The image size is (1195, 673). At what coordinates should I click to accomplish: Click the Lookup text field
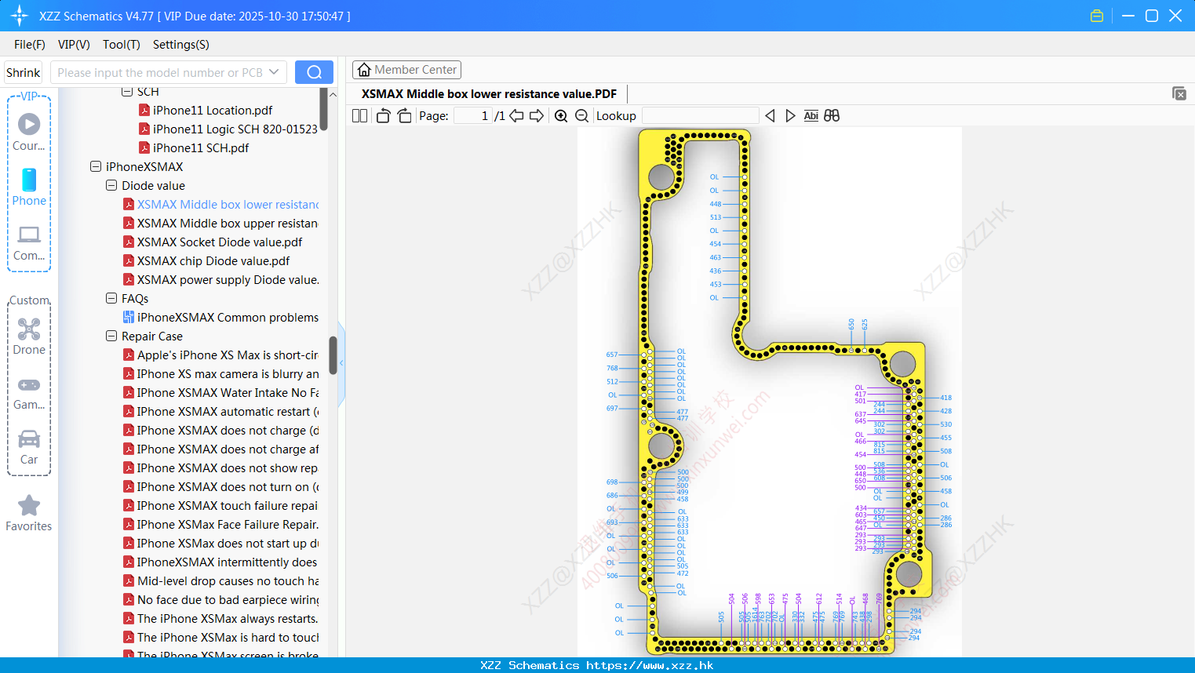click(701, 115)
